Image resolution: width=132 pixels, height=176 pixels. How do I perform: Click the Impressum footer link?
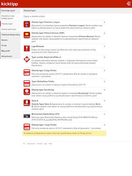(x=31, y=144)
